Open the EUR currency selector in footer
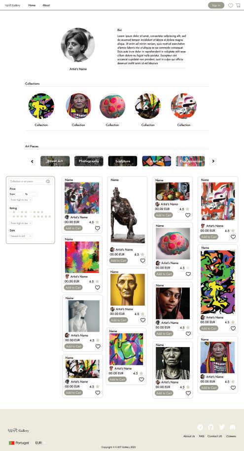 (40, 443)
